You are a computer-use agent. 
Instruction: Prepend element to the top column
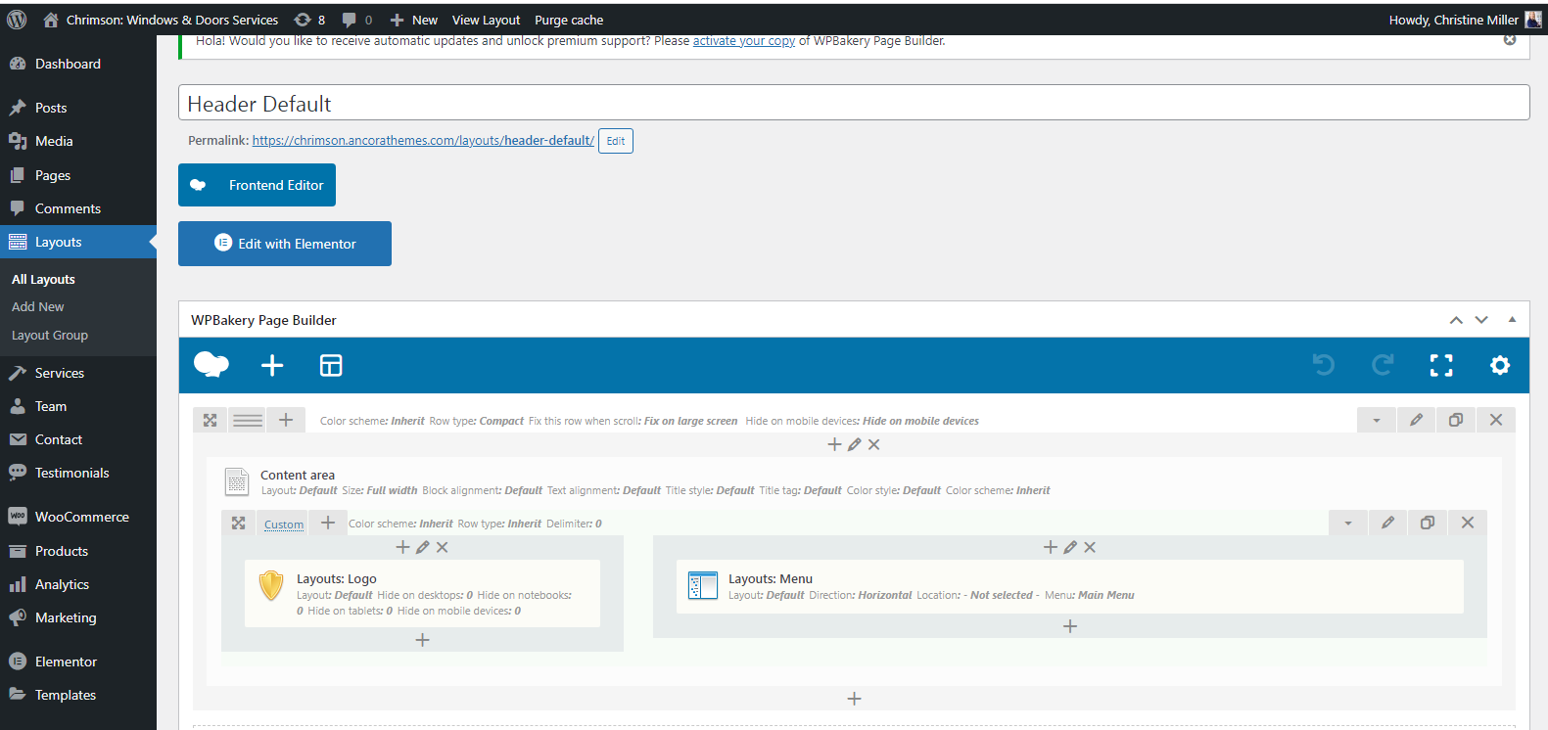(834, 444)
